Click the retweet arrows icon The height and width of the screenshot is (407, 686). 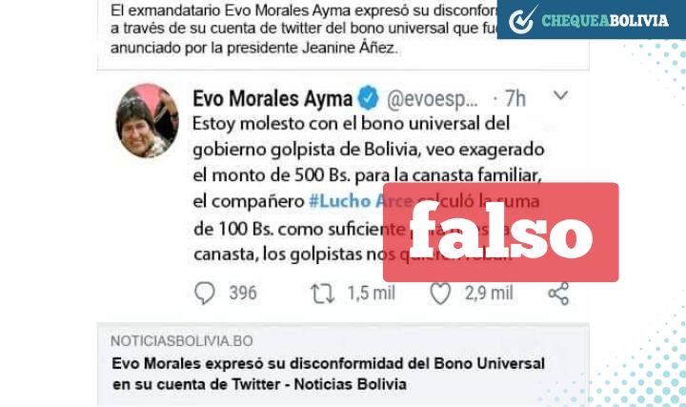(322, 294)
